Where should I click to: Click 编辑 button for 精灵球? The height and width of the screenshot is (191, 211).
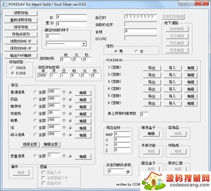83,107
